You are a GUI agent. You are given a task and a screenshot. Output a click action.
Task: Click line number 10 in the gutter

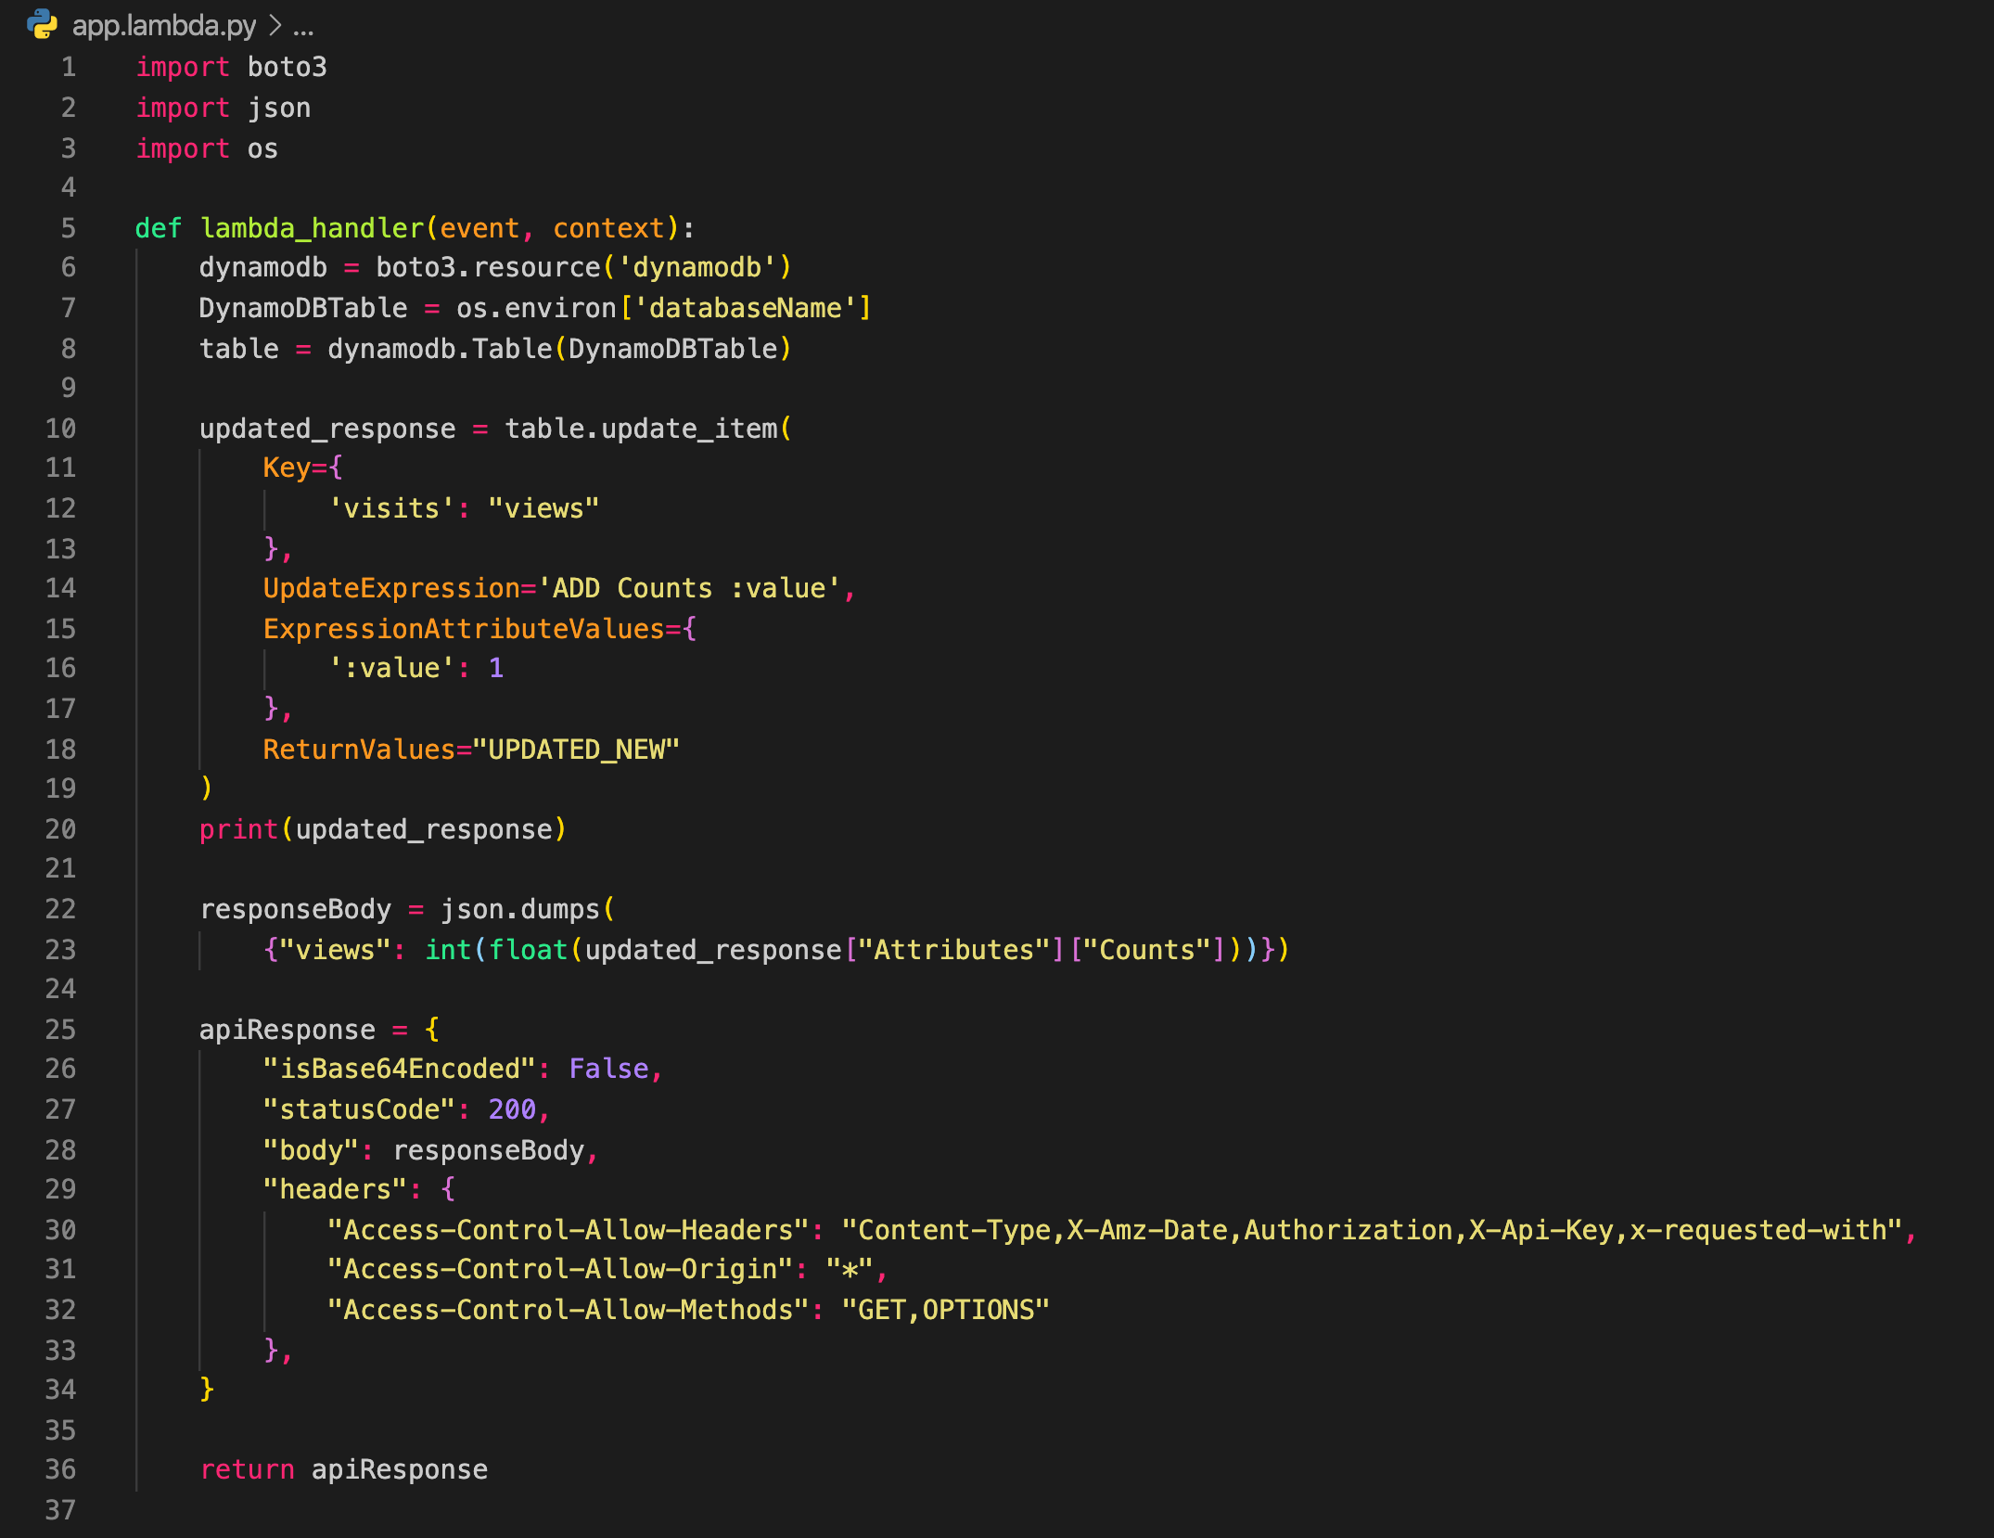click(60, 429)
